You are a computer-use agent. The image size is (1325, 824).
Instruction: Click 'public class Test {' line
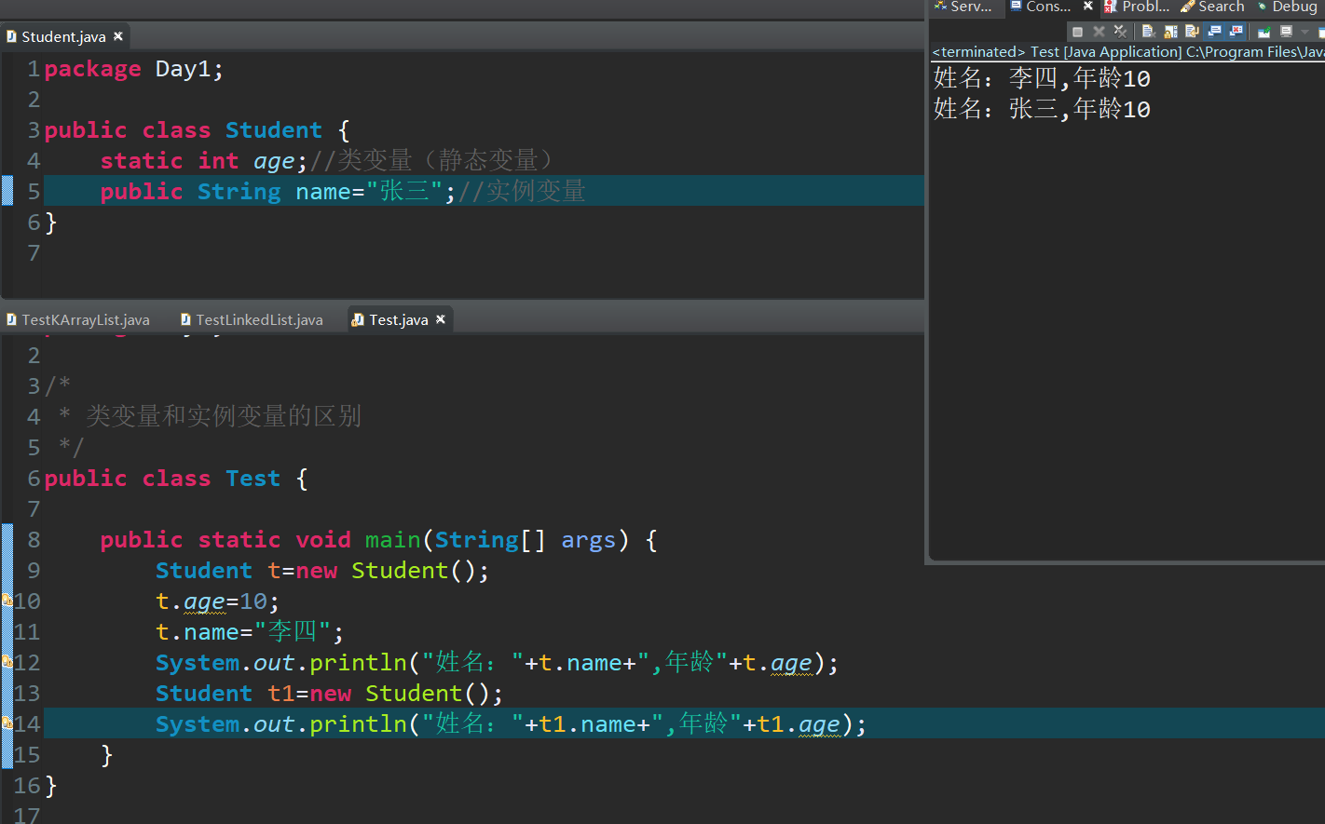tap(176, 479)
